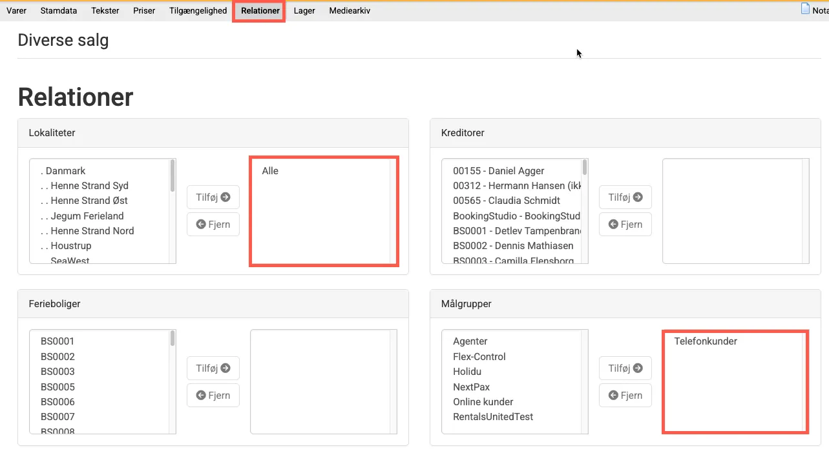Switch to the Priser tab
The height and width of the screenshot is (453, 829).
tap(144, 11)
